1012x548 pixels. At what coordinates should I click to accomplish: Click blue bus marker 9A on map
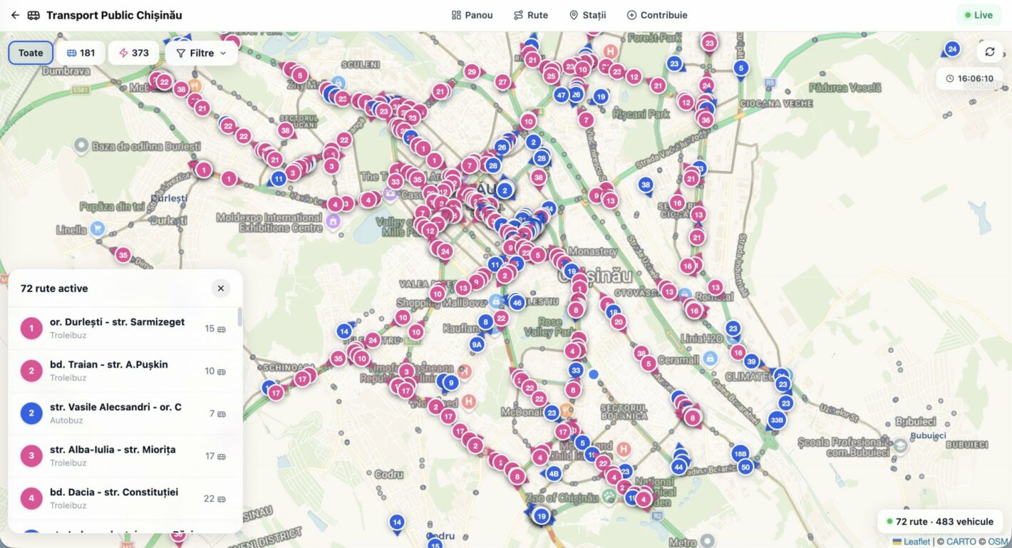pos(477,344)
